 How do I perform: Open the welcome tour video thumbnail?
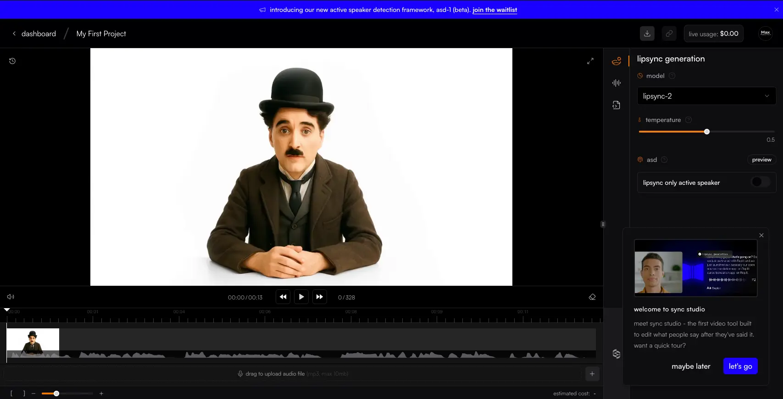pyautogui.click(x=695, y=268)
